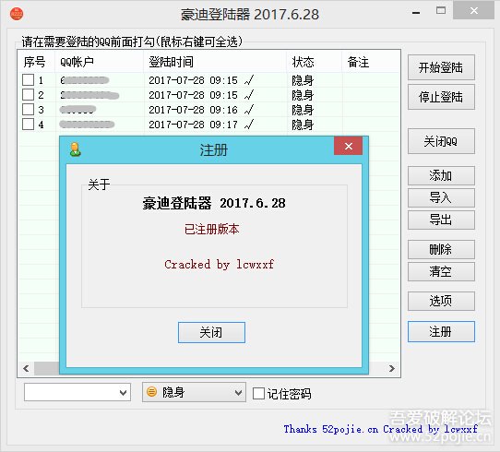Click the 已注册版本 text in dialog
500x452 pixels.
tap(212, 229)
